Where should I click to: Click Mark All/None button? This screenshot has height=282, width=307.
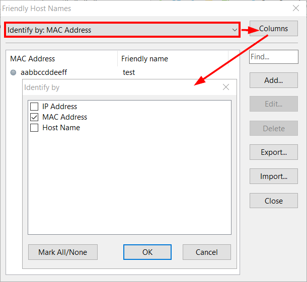tap(63, 252)
